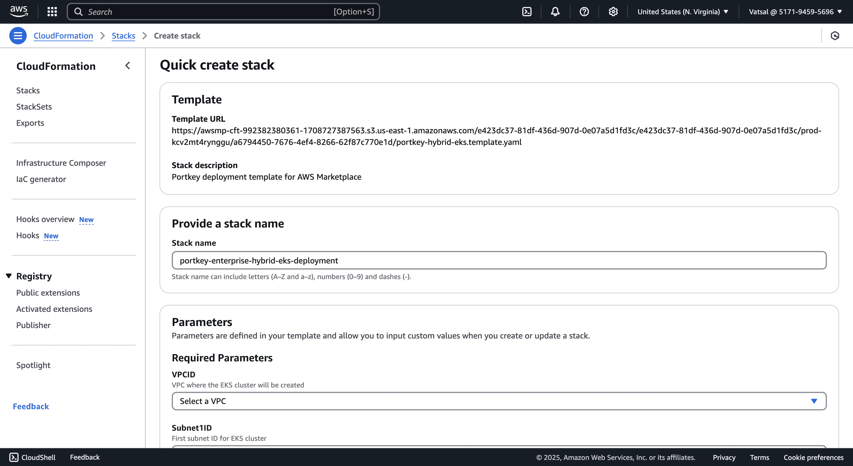Collapse the Registry section
The height and width of the screenshot is (466, 853).
point(9,276)
